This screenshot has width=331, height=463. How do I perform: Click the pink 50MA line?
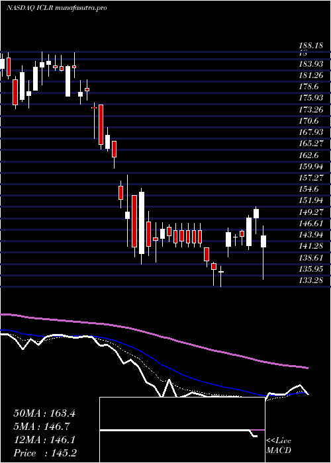[154, 333]
